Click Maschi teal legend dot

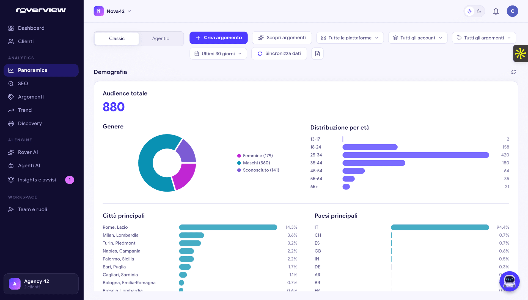[x=239, y=163]
